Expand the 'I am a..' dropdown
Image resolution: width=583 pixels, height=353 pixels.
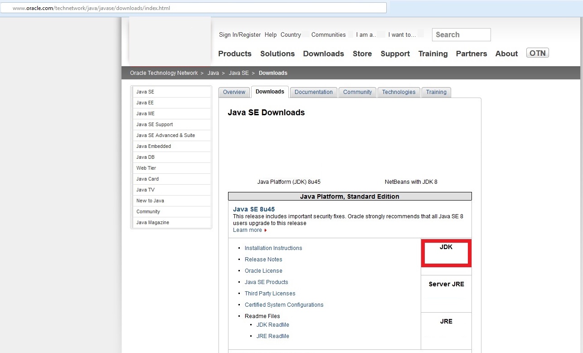pos(366,34)
